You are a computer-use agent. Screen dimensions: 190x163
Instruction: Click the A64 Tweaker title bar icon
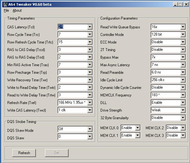tap(5, 4)
